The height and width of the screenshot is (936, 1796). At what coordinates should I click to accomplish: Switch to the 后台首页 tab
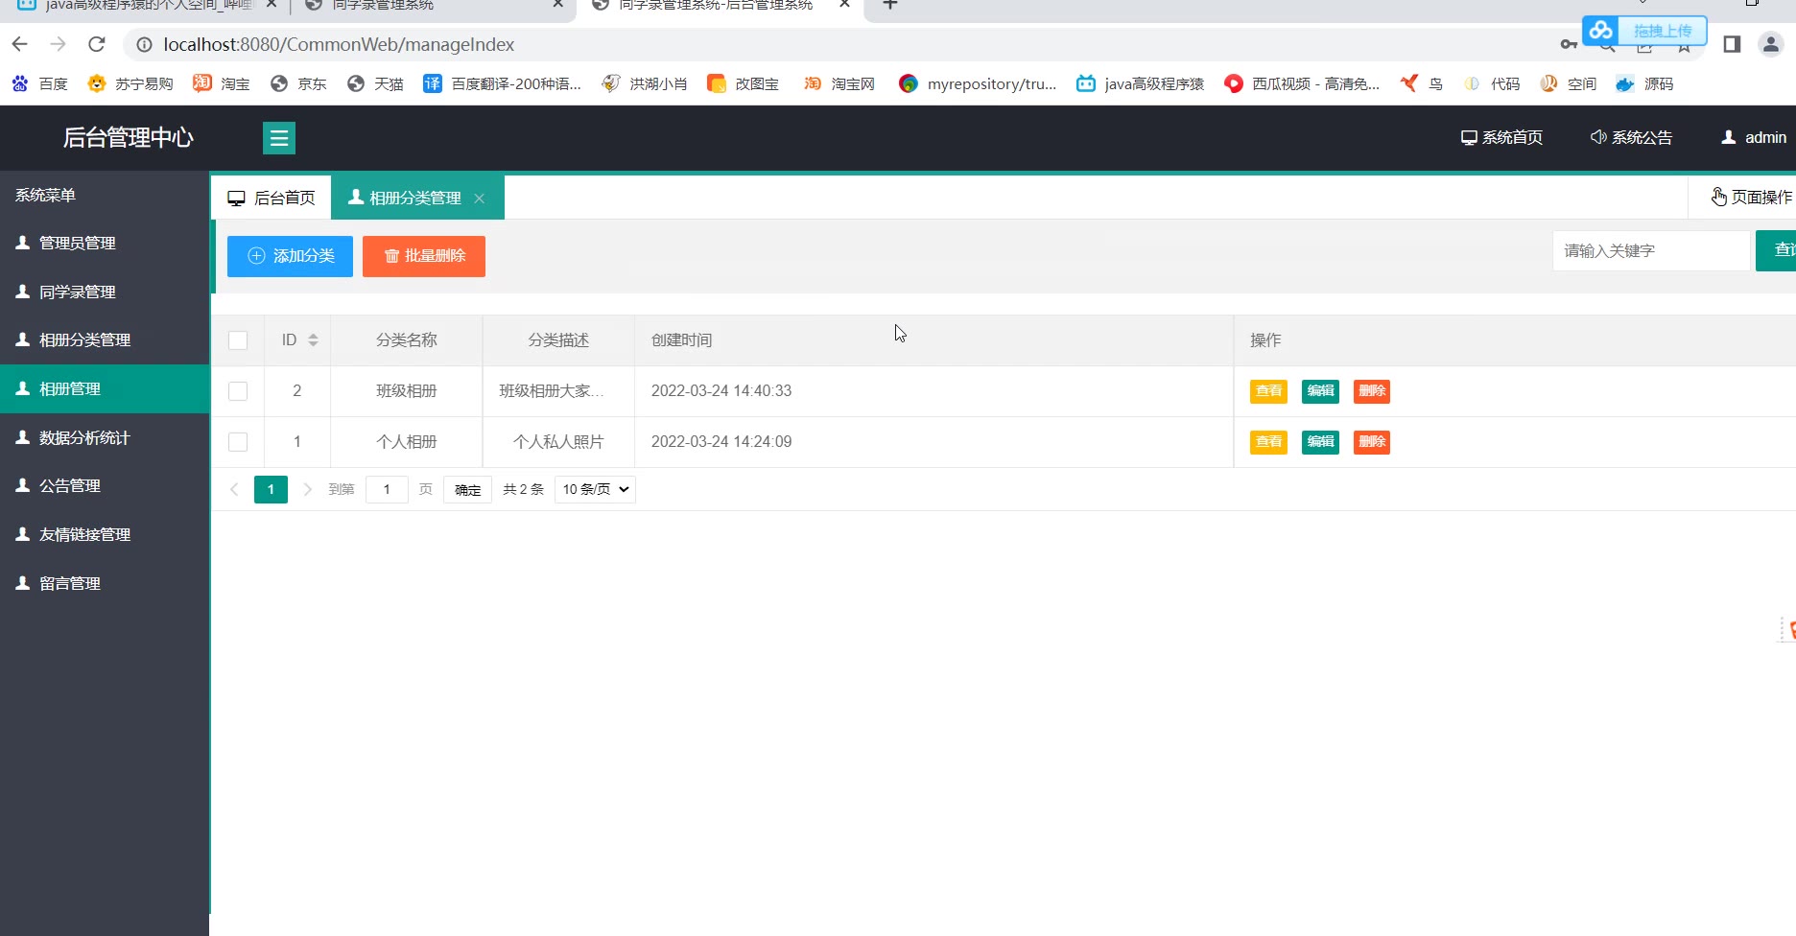272,199
